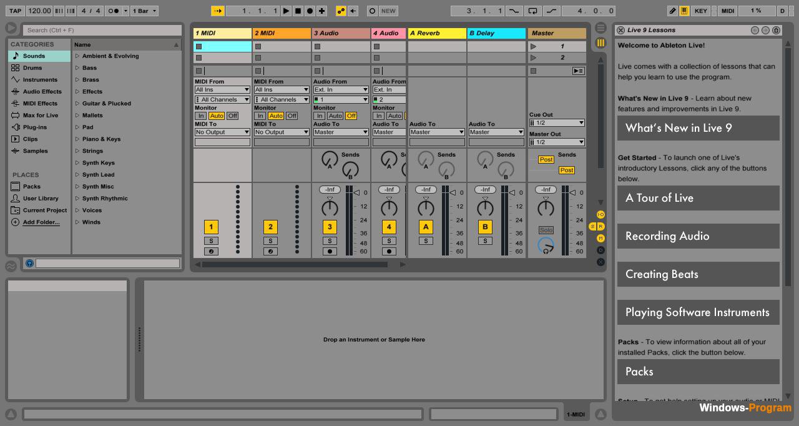Click the TAP tempo button

point(15,11)
